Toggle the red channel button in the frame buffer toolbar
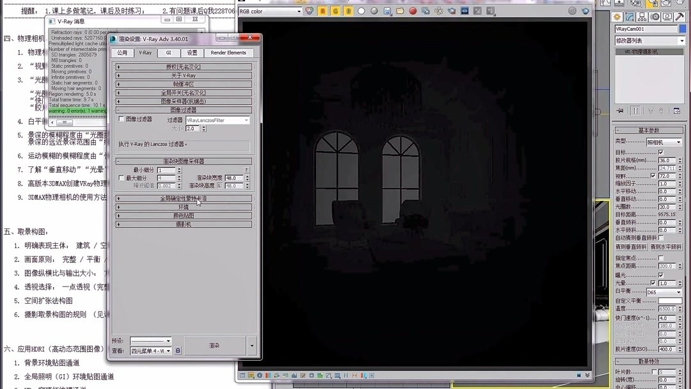 click(323, 12)
